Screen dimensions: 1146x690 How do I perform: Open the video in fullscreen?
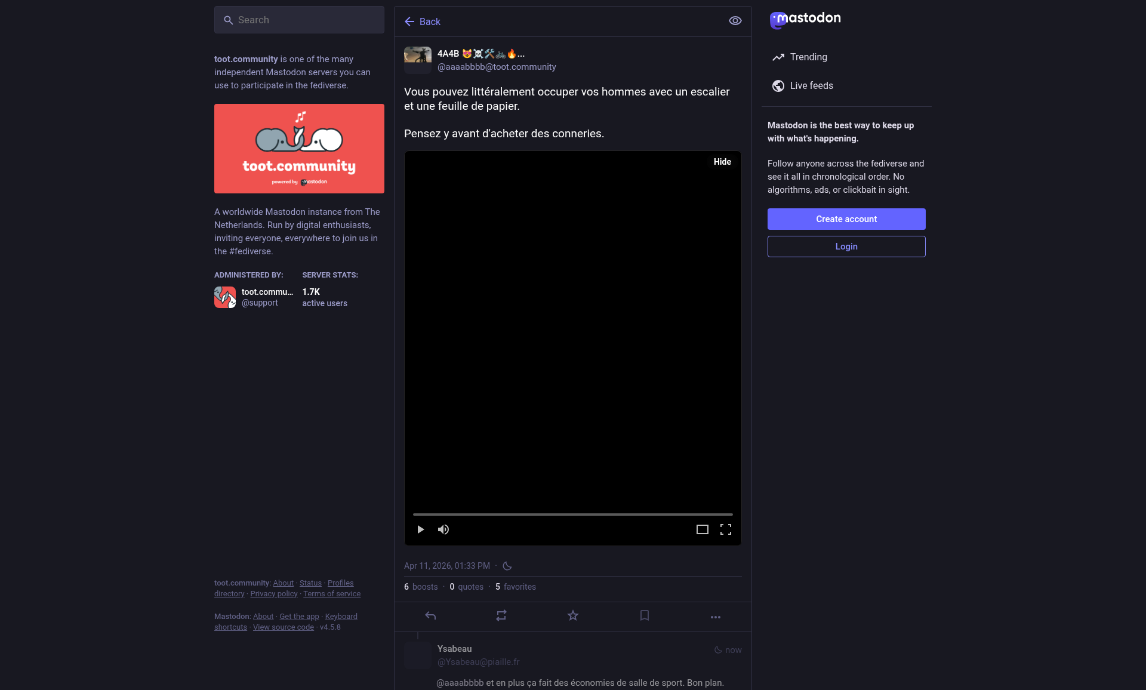726,529
